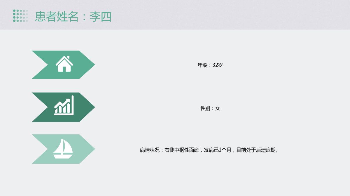The width and height of the screenshot is (350, 196).
Task: Click the bar chart growth icon
Action: 64,105
